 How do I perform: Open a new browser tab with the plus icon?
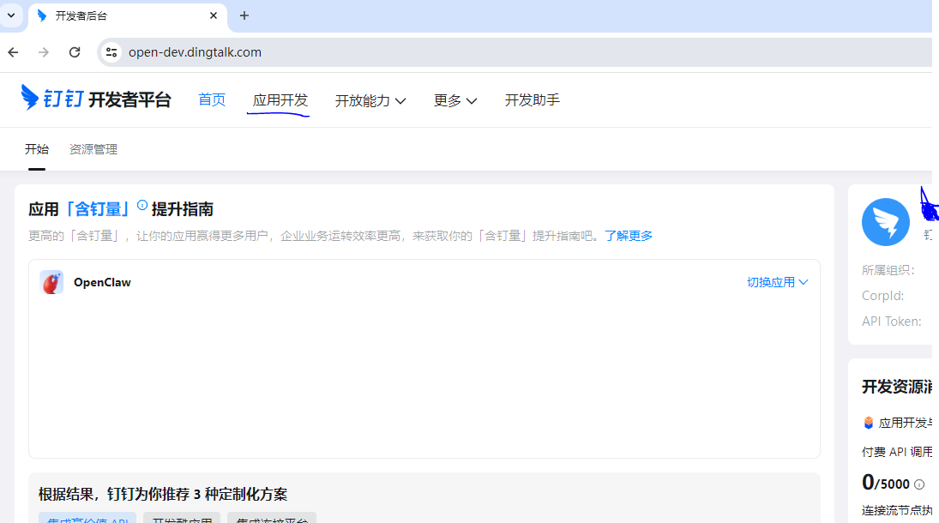coord(244,15)
